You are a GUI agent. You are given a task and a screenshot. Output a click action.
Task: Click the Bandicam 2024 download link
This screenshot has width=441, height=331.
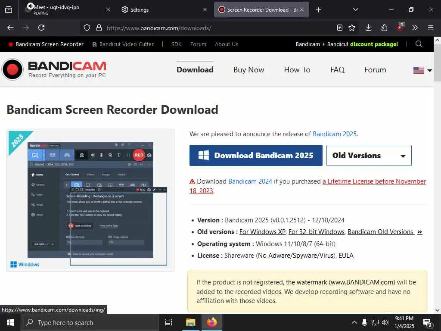pyautogui.click(x=250, y=181)
